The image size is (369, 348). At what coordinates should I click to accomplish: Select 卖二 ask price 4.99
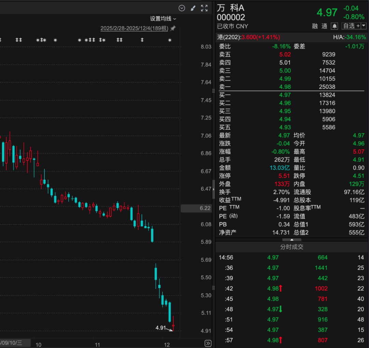285,79
